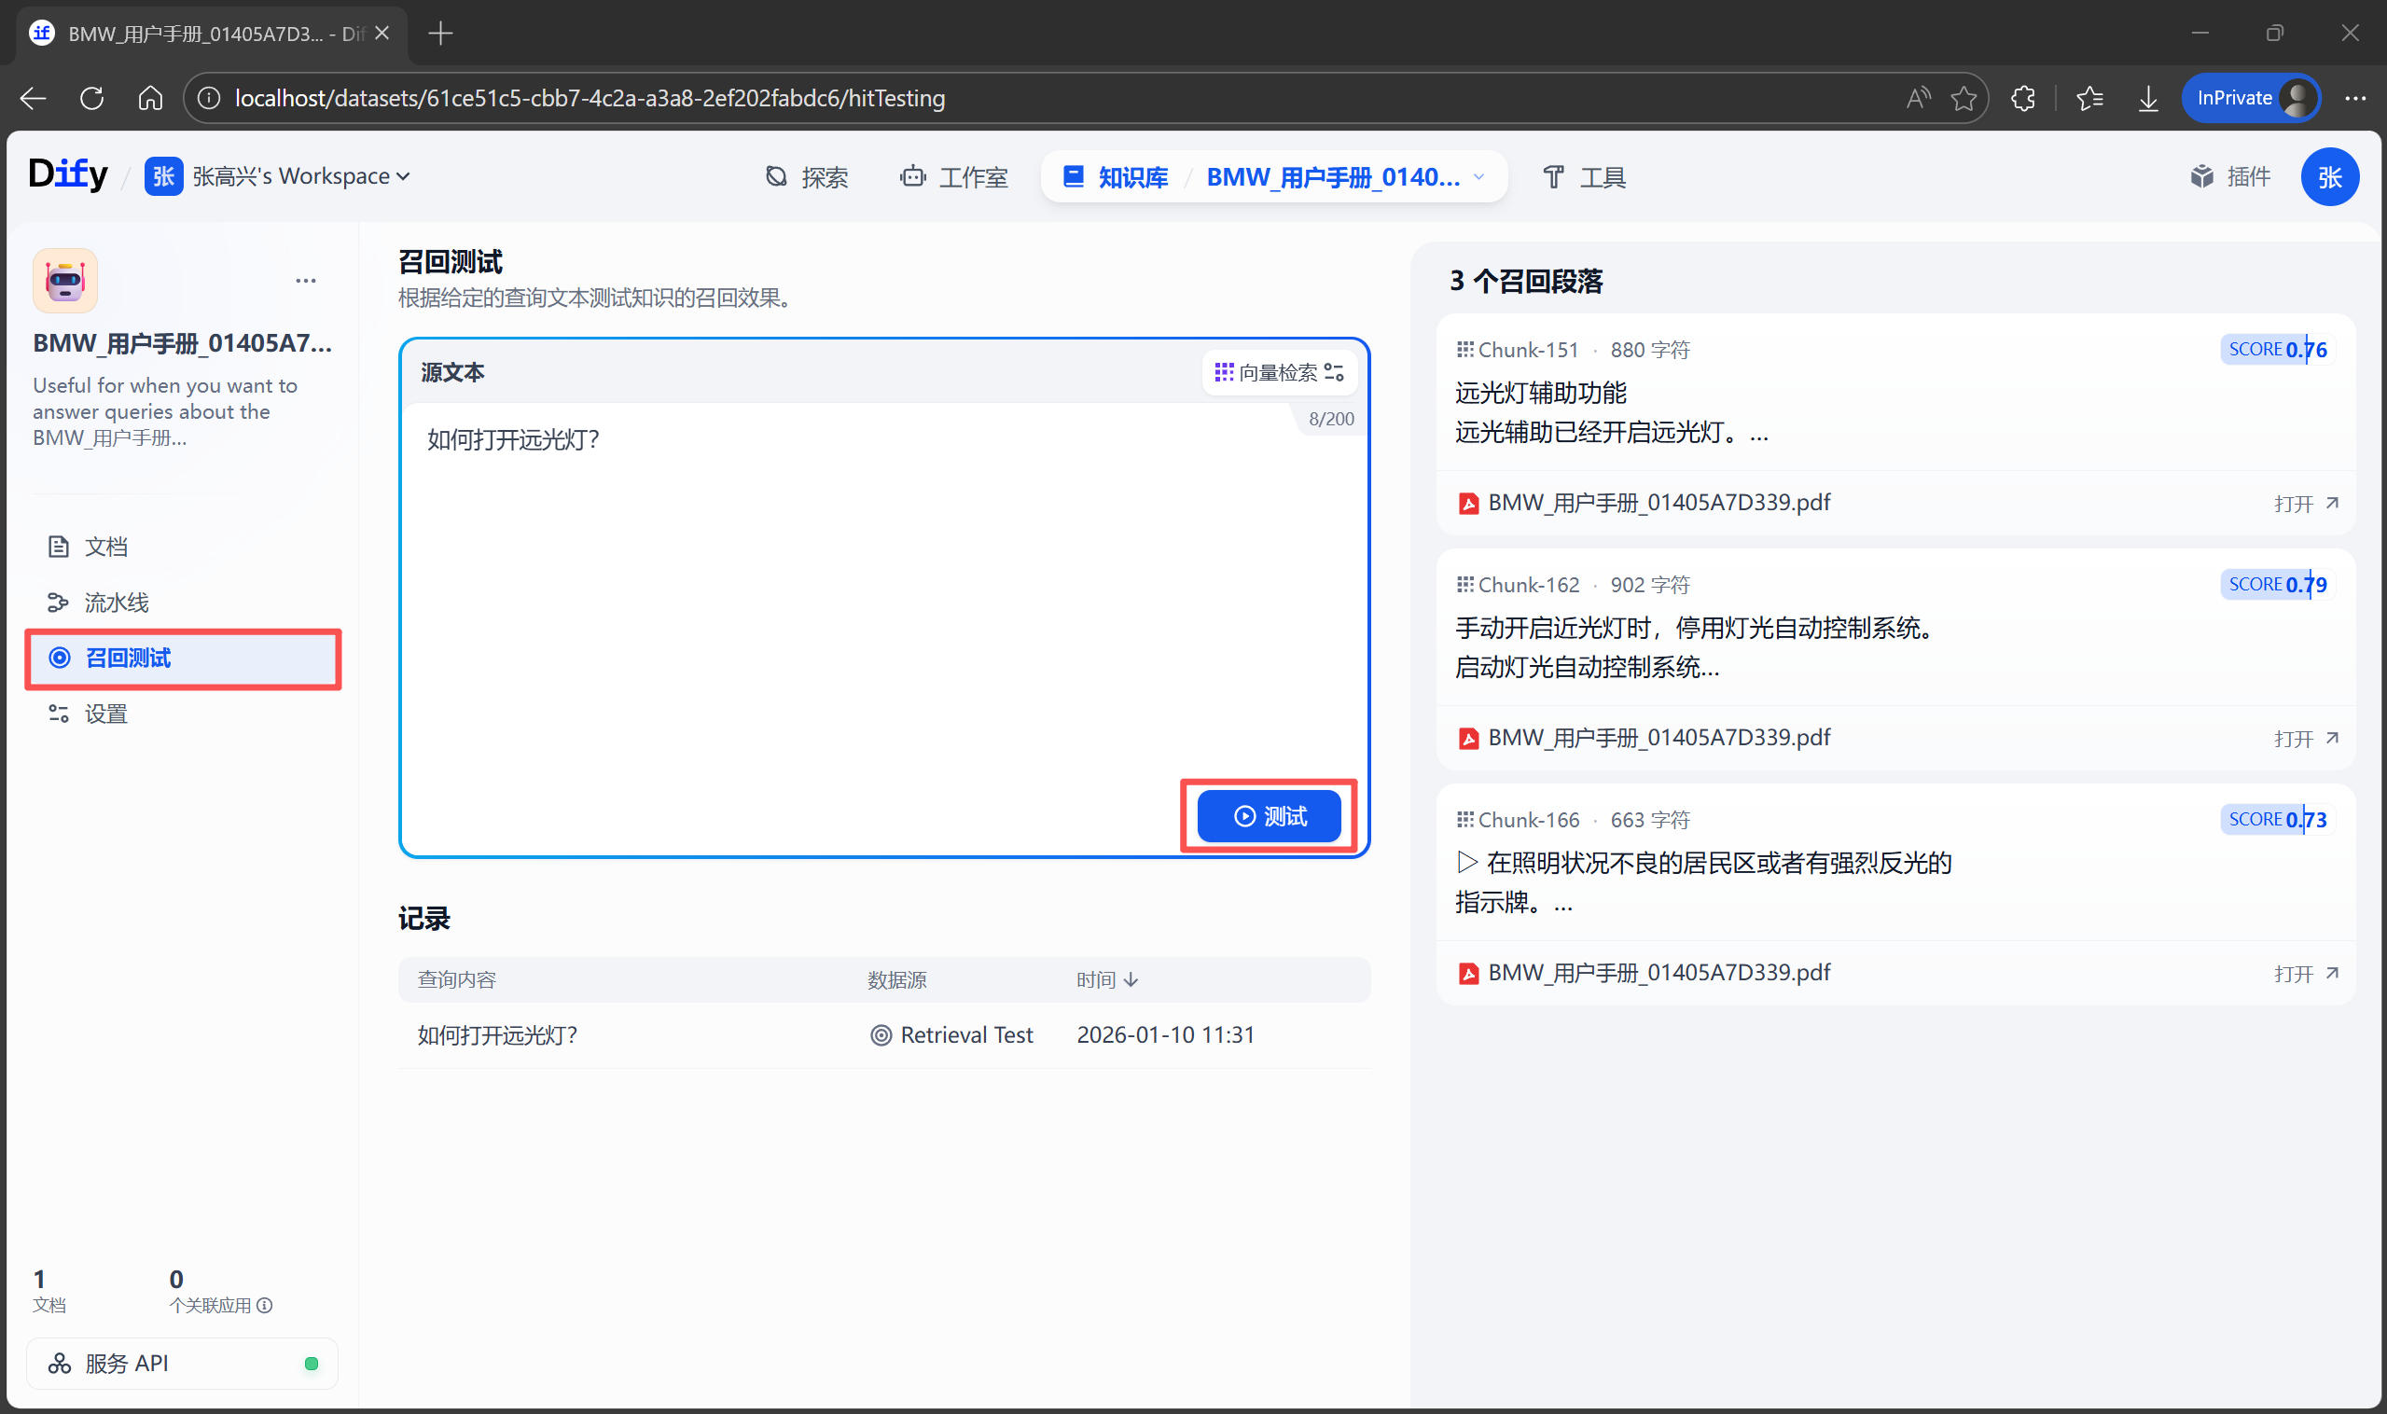
Task: Switch to the Studio tab
Action: coord(953,177)
